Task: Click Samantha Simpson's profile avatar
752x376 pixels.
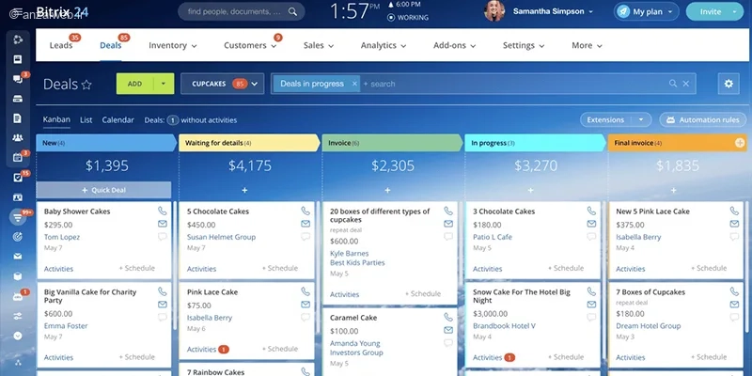Action: [494, 11]
